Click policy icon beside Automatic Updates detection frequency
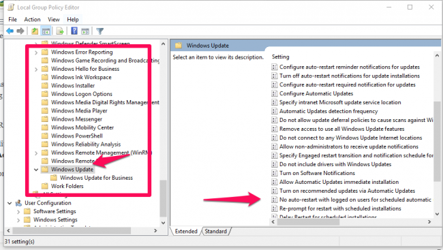The image size is (443, 250). point(274,111)
